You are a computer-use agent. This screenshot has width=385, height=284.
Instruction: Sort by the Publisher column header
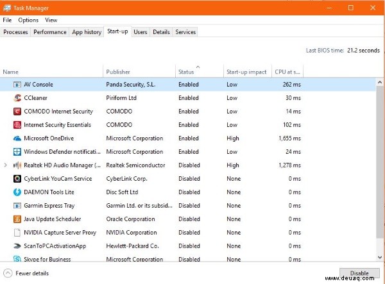139,71
